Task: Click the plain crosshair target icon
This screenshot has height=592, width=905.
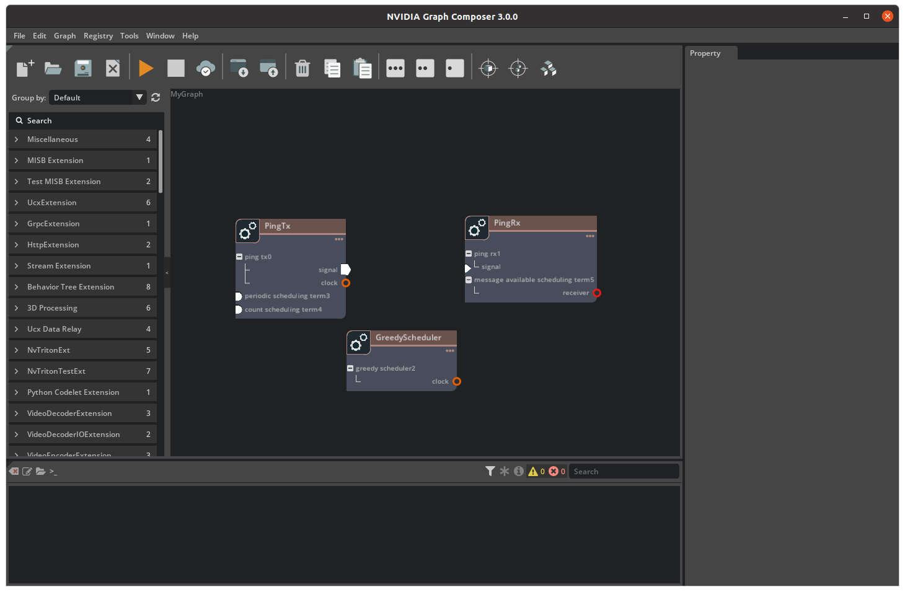Action: [x=518, y=68]
